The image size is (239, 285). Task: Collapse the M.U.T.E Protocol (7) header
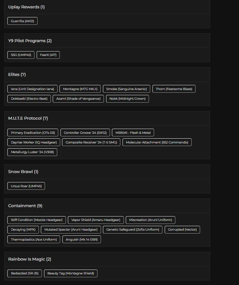pos(107,118)
